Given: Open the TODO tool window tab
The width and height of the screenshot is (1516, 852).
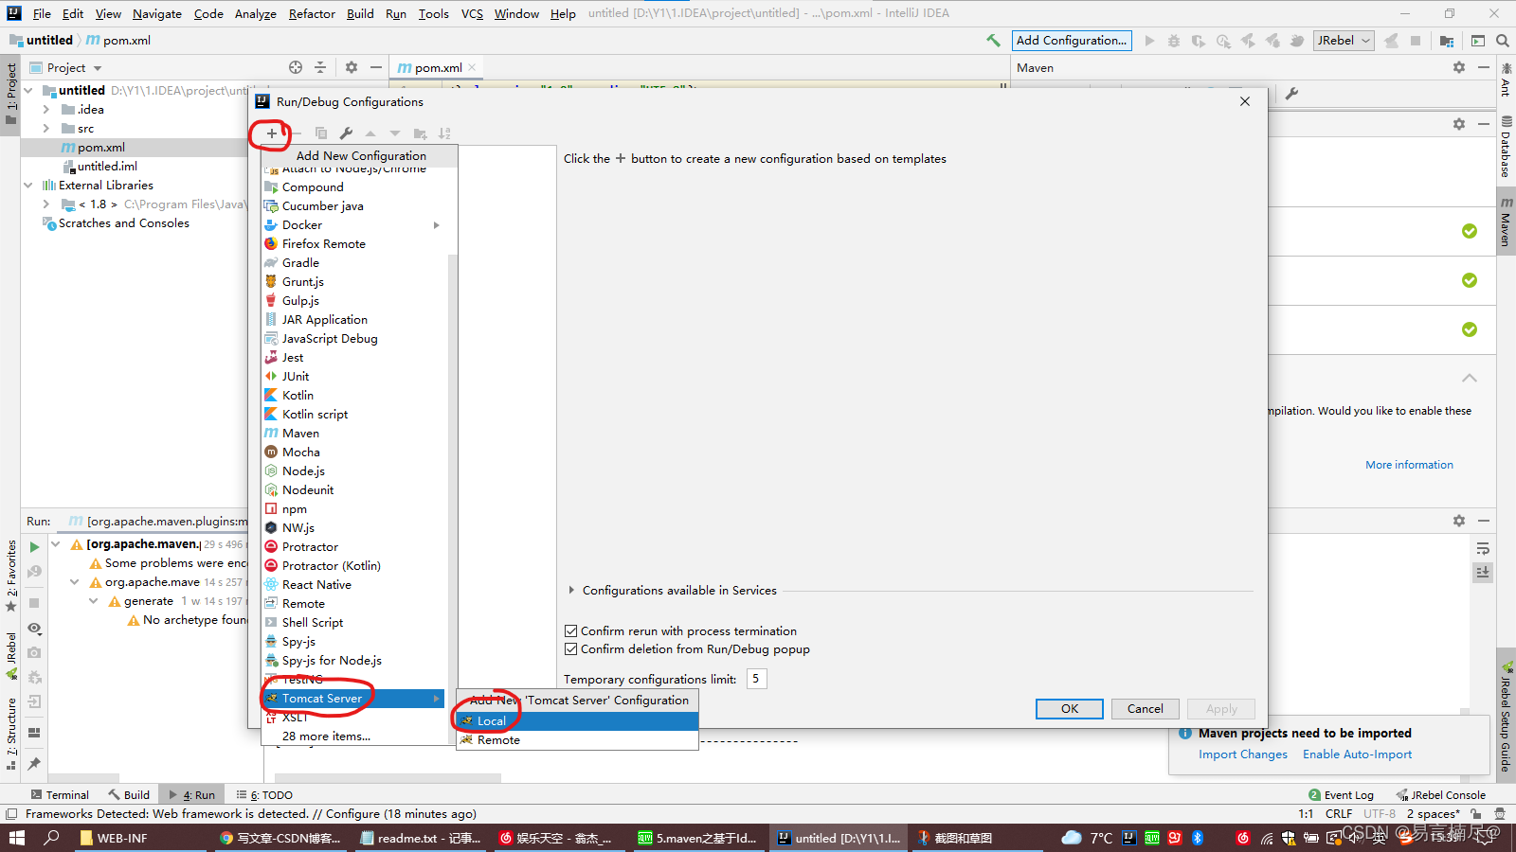Looking at the screenshot, I should tap(264, 795).
